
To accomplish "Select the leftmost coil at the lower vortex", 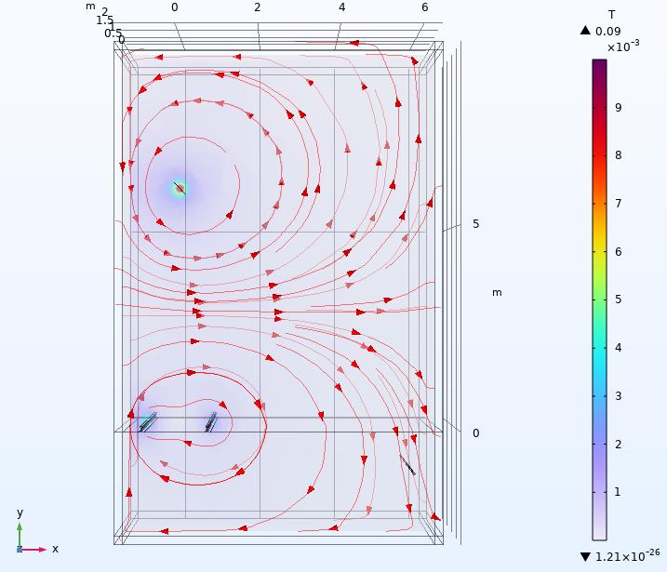I will (x=147, y=423).
